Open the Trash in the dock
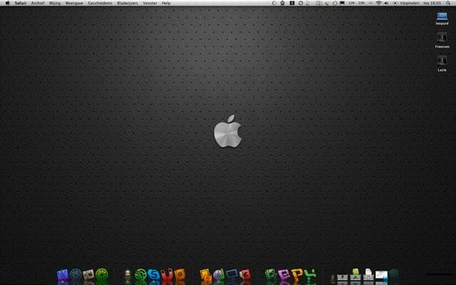Screen dimensions: 456x285 pos(394,275)
